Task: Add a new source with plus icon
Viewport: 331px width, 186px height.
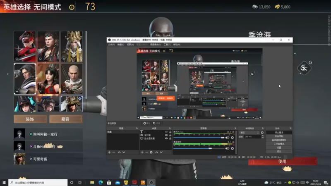Action: (142, 152)
